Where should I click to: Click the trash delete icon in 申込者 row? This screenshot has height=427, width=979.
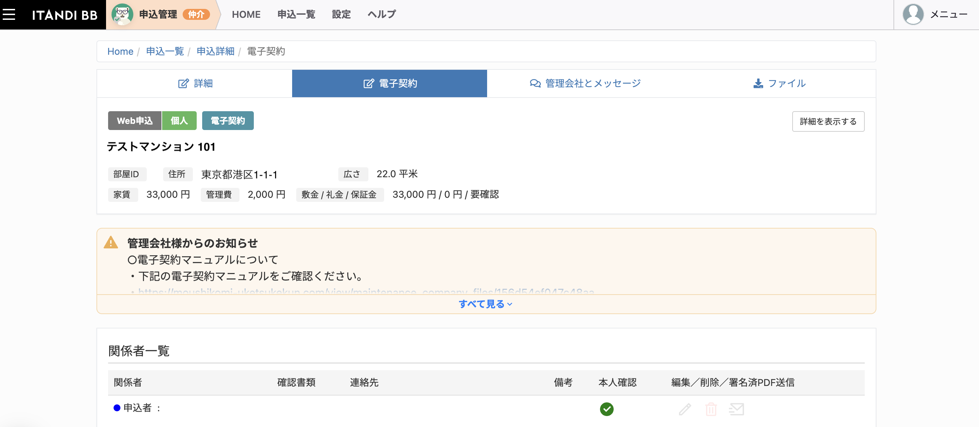[711, 409]
